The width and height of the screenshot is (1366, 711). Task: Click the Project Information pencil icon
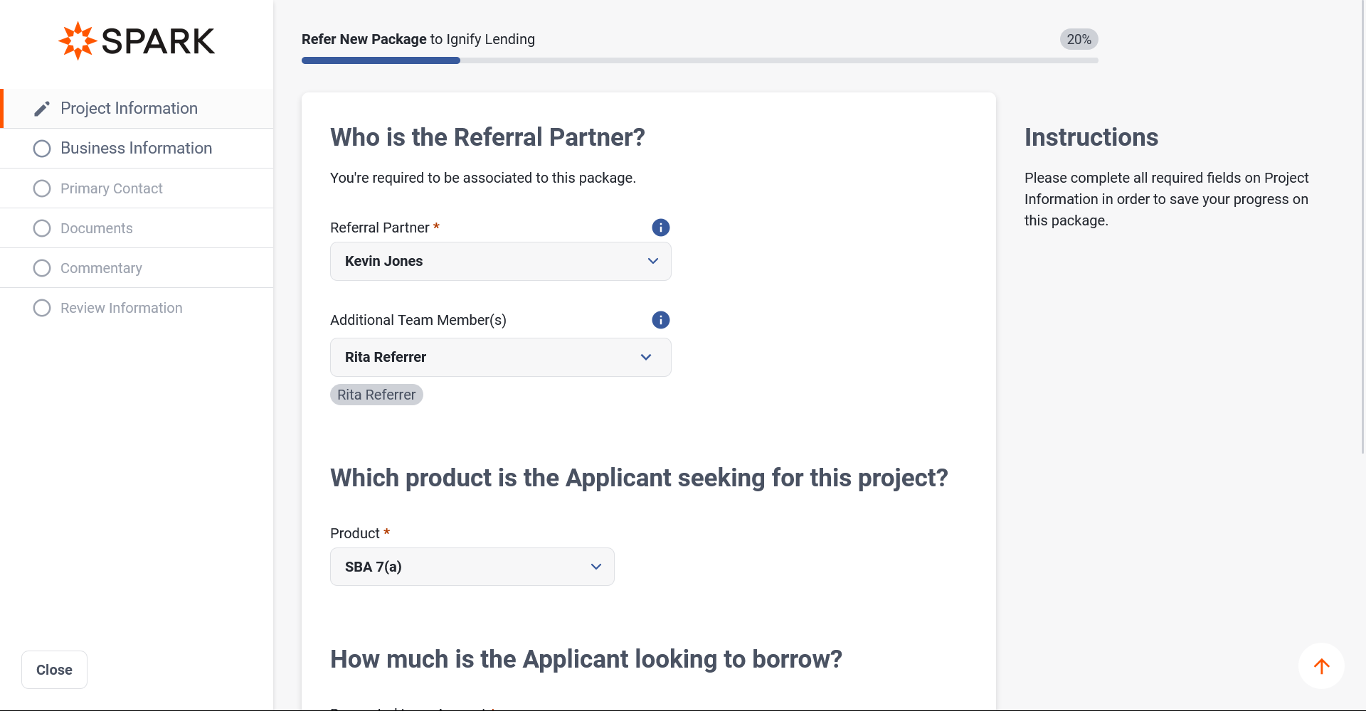[x=42, y=108]
